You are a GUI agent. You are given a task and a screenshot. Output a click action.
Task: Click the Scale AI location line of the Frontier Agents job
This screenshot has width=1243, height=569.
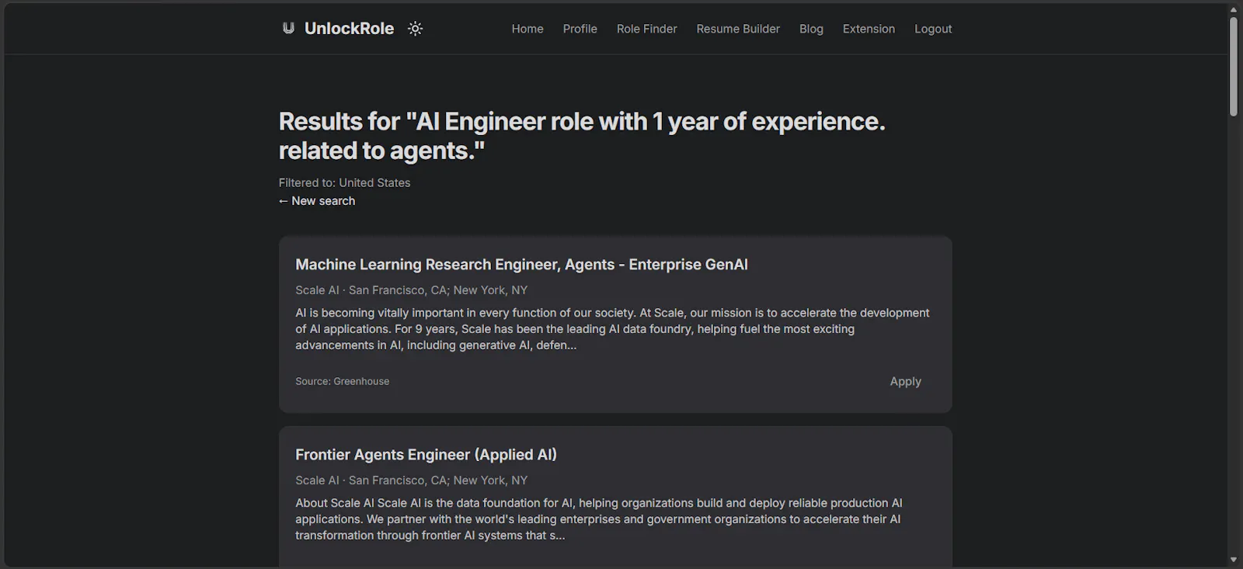tap(411, 481)
